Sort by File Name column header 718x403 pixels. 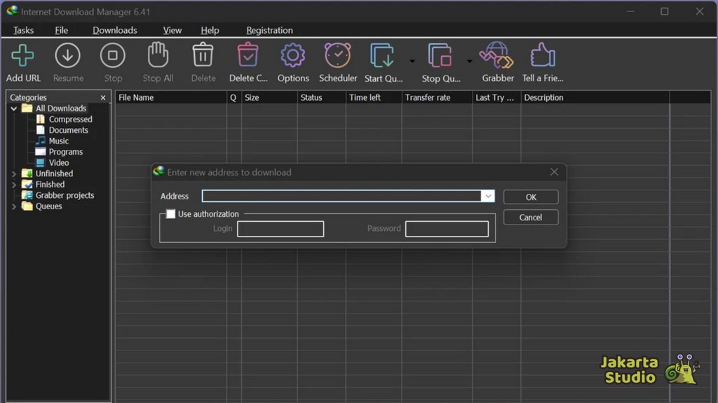pos(171,97)
